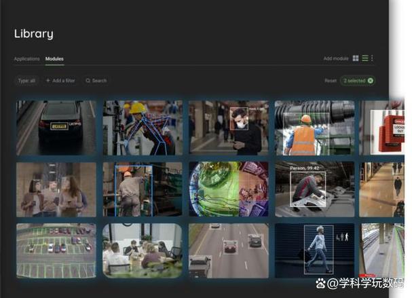
Task: Open the orange vest worker module
Action: [314, 128]
